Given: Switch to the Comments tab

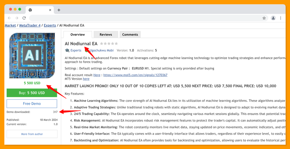Looking at the screenshot, I should click(x=130, y=34).
